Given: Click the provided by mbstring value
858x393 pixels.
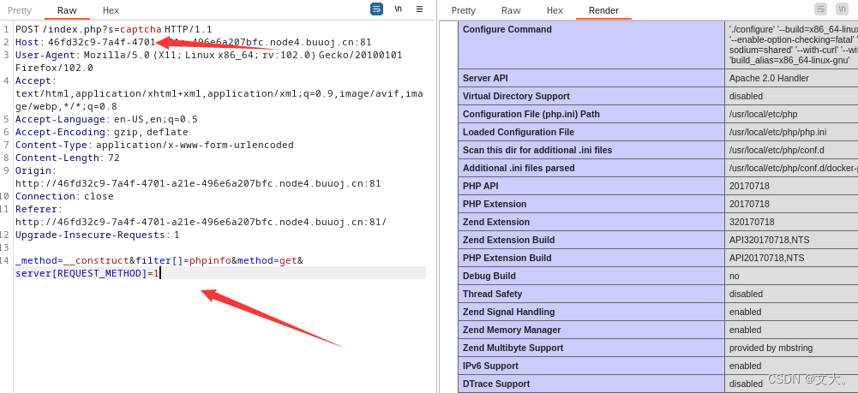Looking at the screenshot, I should click(771, 348).
